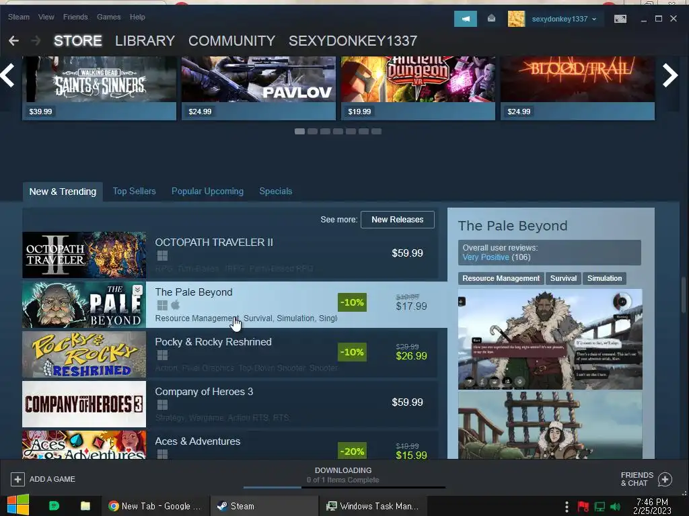Click the download progress bar
689x516 pixels.
tap(344, 487)
